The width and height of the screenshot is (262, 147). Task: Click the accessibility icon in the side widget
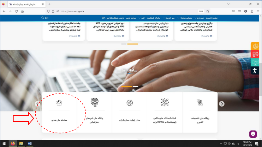point(255,70)
